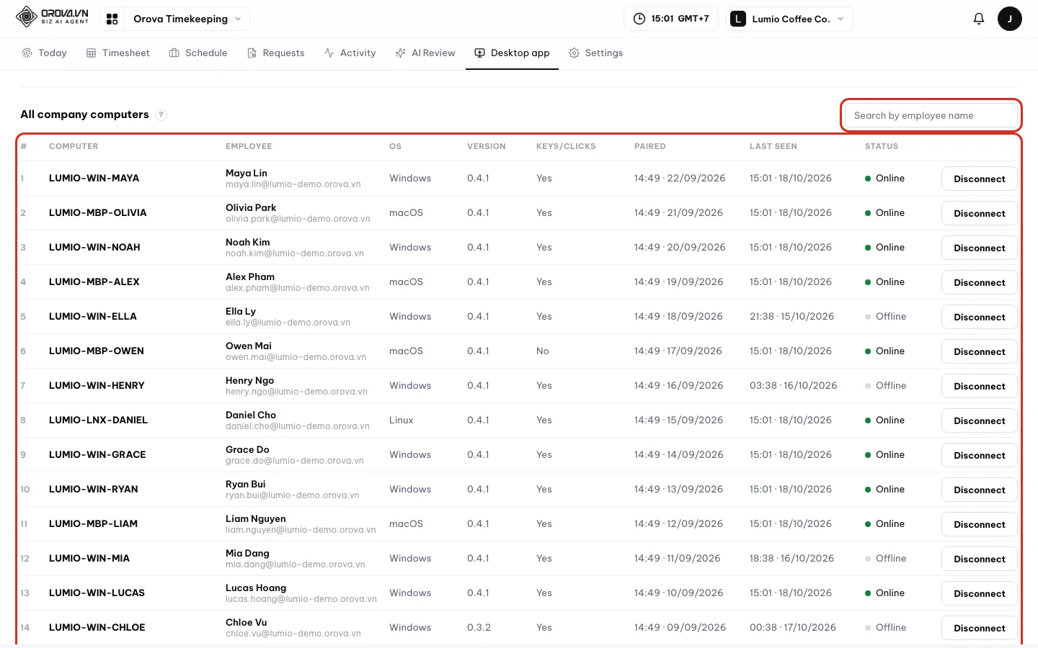This screenshot has height=648, width=1038.
Task: Click the Orova.vn logo
Action: [52, 17]
